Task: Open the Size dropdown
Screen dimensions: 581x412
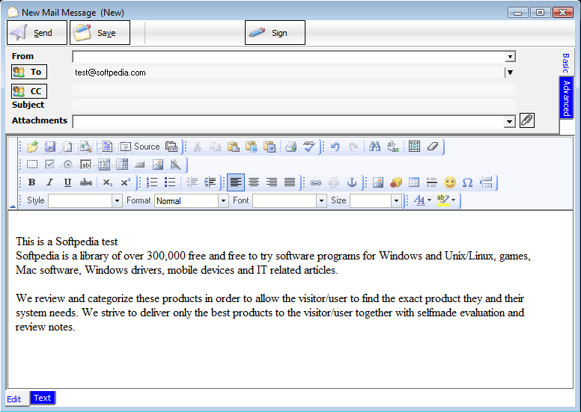Action: tap(396, 200)
